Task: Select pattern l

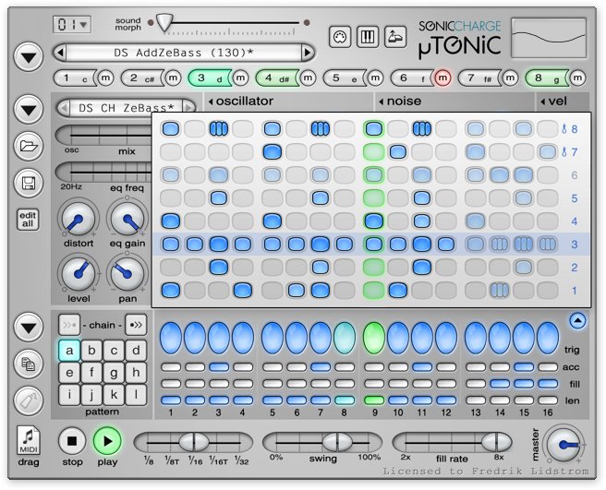Action: coord(136,395)
